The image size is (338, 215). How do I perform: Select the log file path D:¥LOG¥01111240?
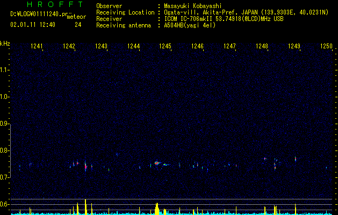35,14
